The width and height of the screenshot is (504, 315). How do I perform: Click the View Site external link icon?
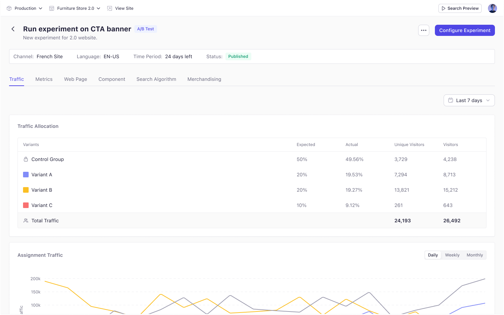pos(110,8)
